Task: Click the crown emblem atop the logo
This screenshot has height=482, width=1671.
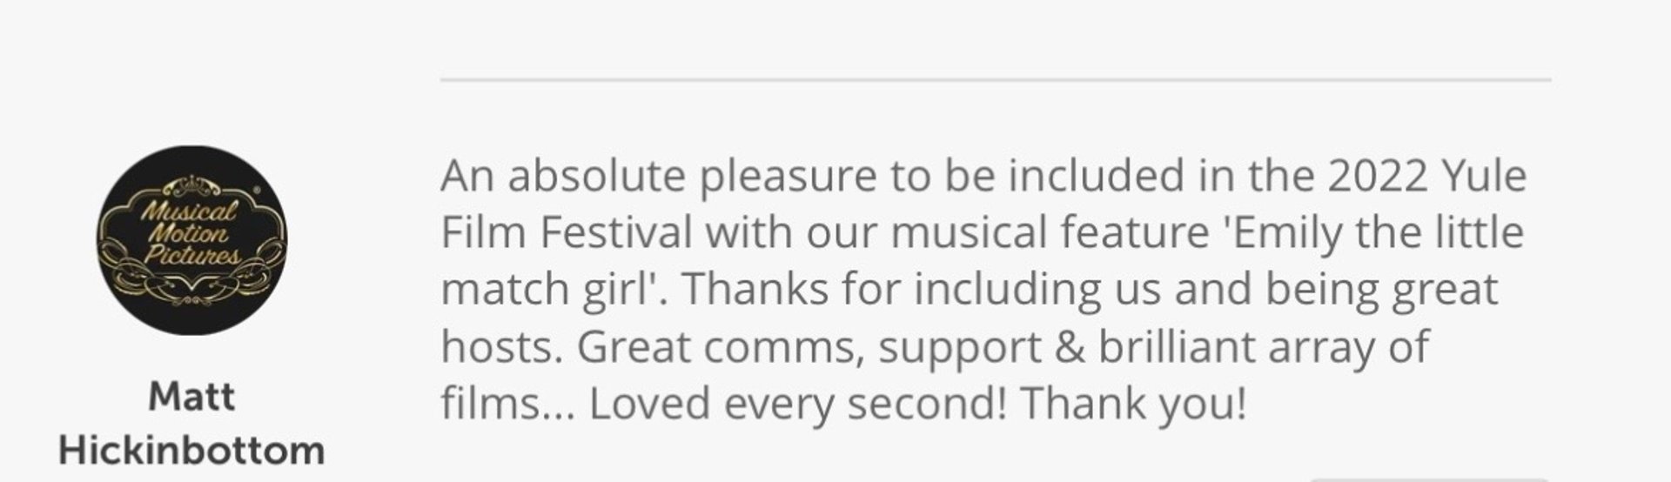Action: pos(191,184)
